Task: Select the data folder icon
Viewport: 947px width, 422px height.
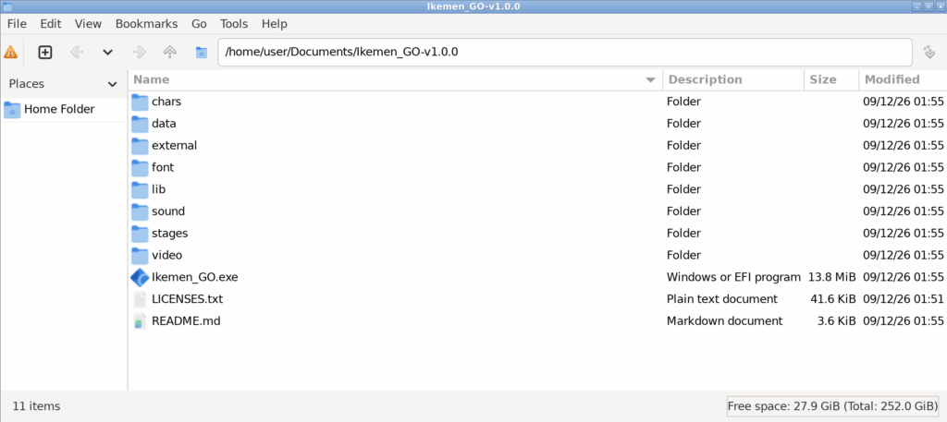Action: tap(140, 124)
